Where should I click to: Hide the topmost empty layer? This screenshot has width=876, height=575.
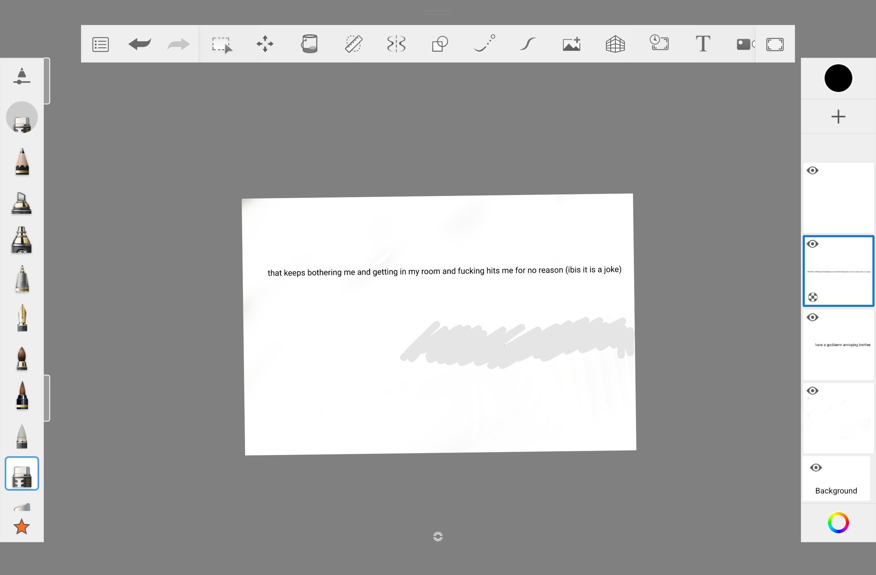(813, 171)
